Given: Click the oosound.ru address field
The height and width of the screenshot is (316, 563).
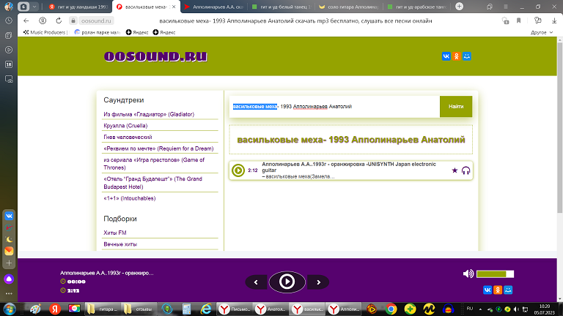Looking at the screenshot, I should [96, 20].
